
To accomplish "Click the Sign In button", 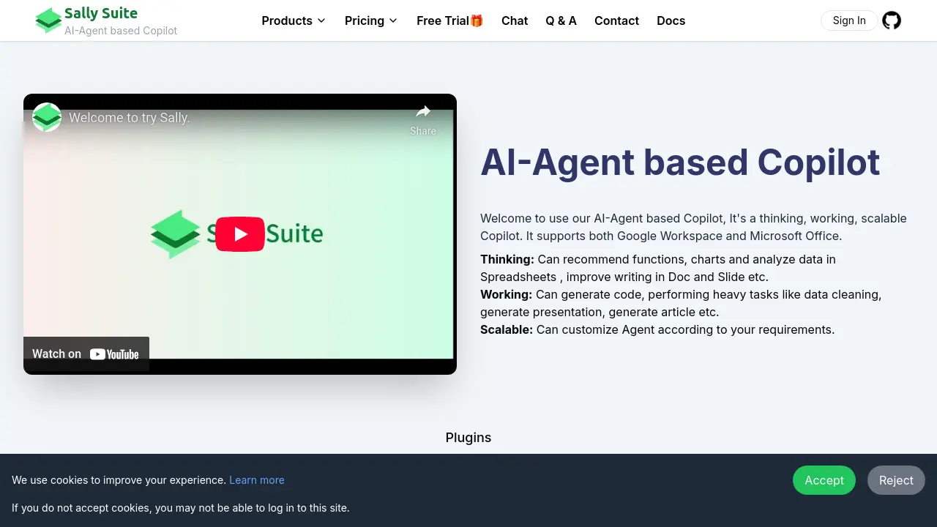I will (849, 20).
